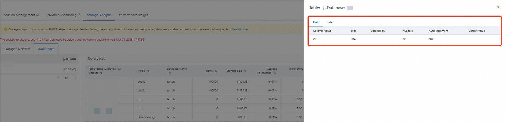Click the 1/1 page indicator
The image size is (506, 122).
pos(67,78)
